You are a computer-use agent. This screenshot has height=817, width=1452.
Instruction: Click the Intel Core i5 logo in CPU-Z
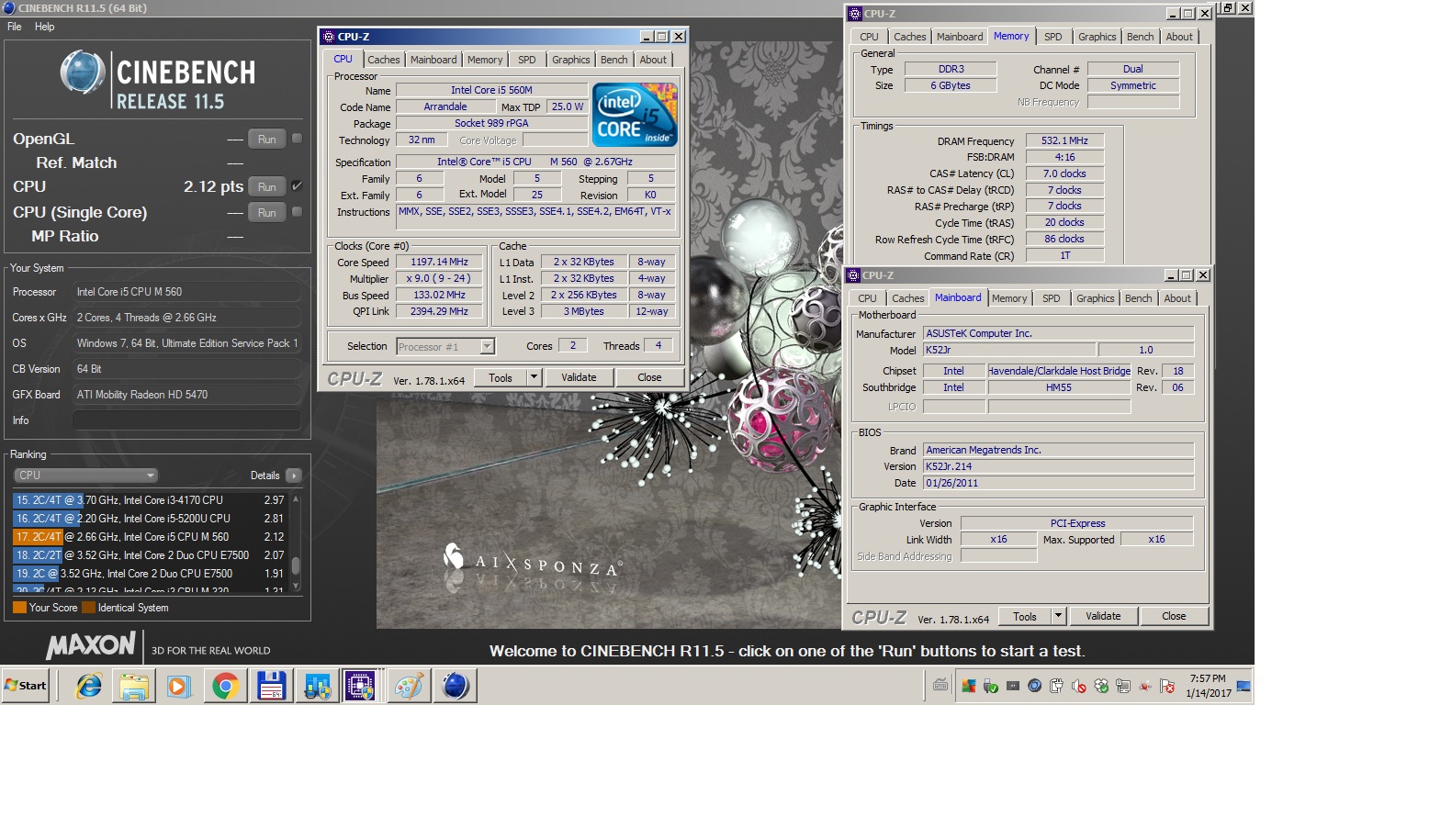635,114
